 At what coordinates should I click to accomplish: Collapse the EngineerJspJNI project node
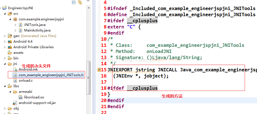[1, 8]
